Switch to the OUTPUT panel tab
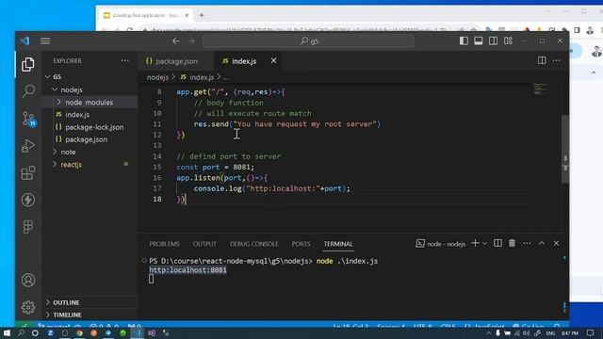This screenshot has width=603, height=339. point(204,244)
